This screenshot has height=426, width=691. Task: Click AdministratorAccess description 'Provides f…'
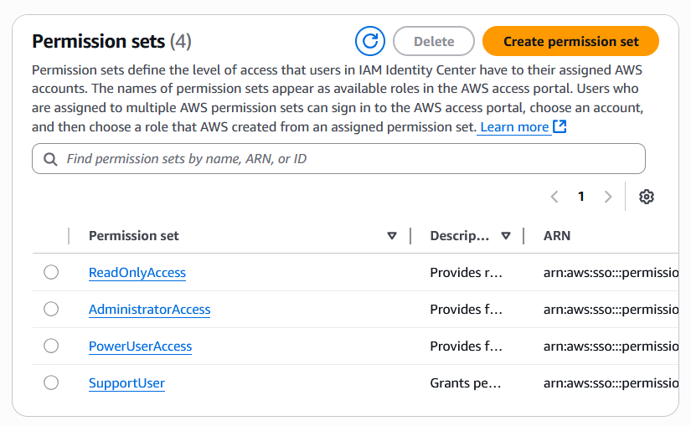(467, 310)
